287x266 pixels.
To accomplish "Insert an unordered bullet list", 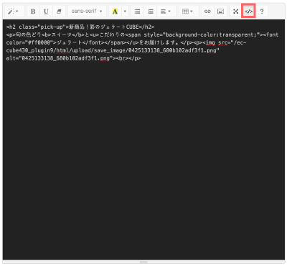I will tap(137, 12).
